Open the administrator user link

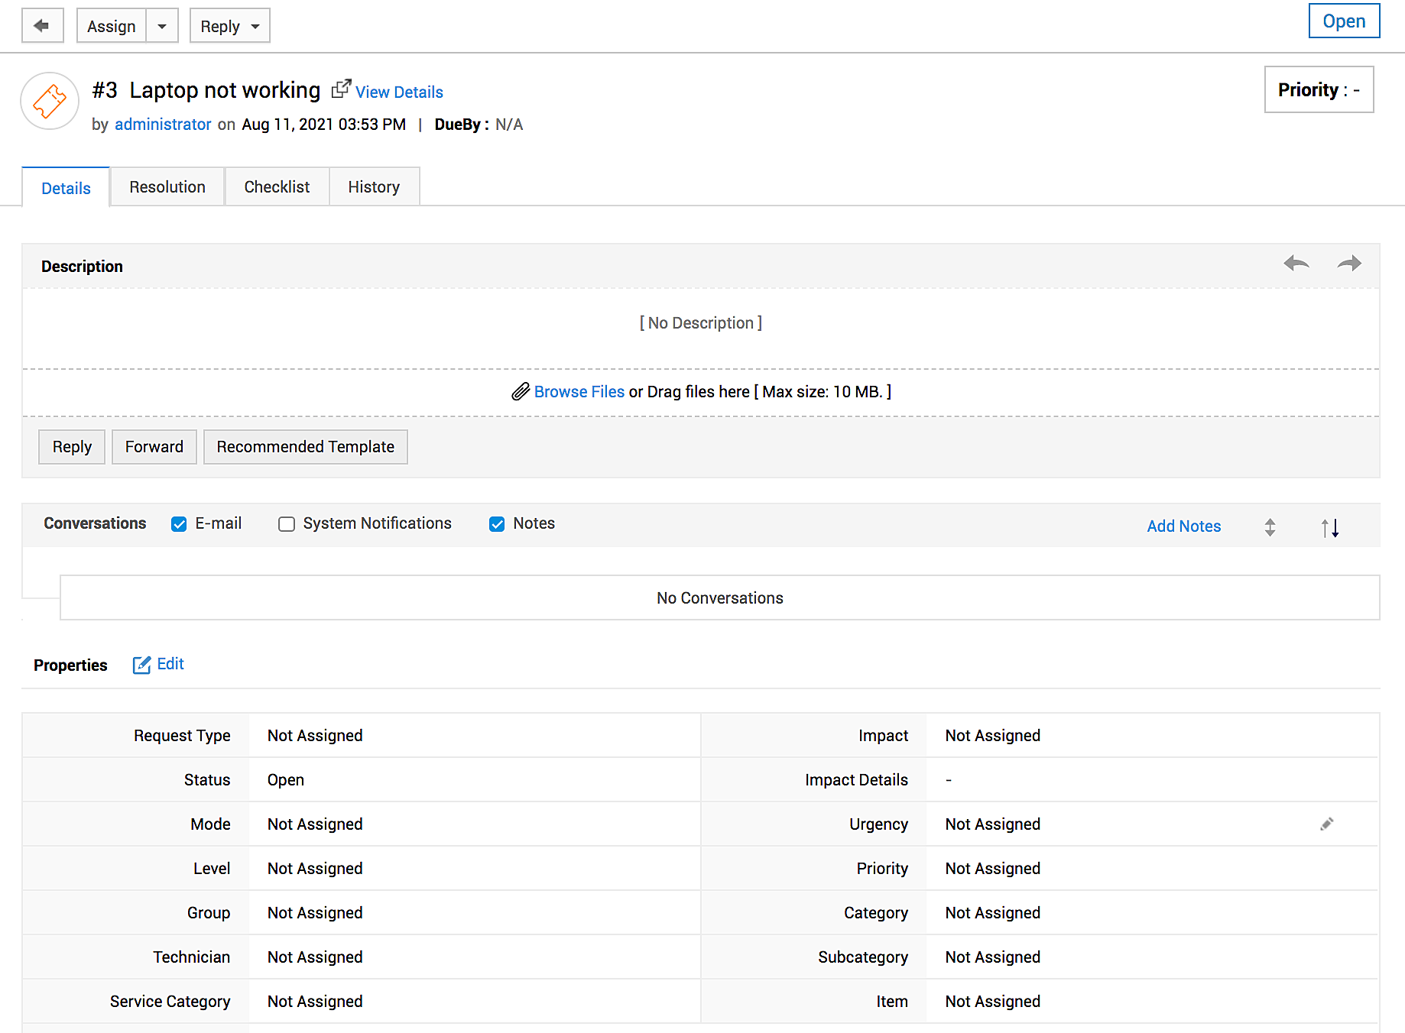pyautogui.click(x=163, y=125)
